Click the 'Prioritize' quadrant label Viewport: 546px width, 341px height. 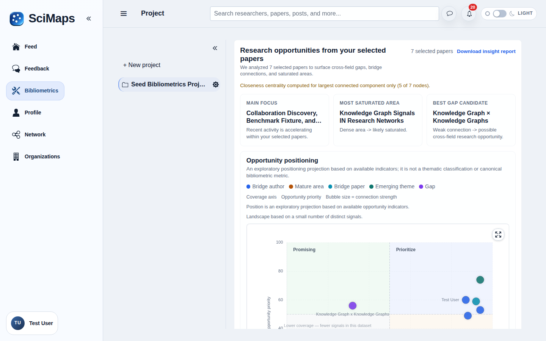coord(406,250)
